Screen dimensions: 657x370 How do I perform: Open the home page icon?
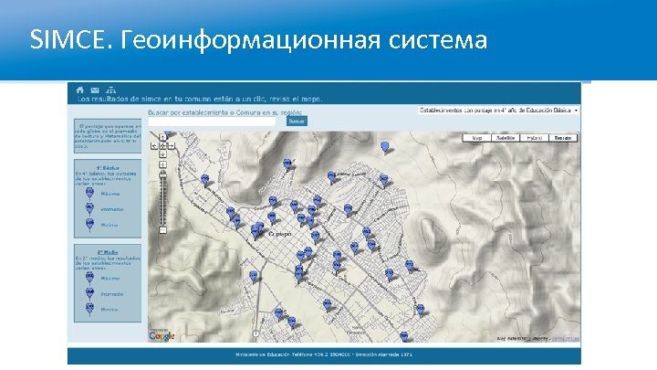pyautogui.click(x=80, y=90)
